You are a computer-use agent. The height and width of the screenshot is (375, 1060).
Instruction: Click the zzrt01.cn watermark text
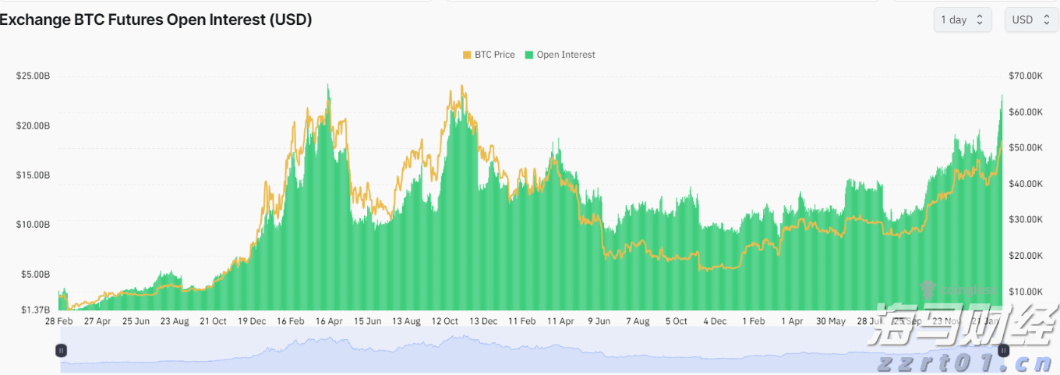click(966, 363)
